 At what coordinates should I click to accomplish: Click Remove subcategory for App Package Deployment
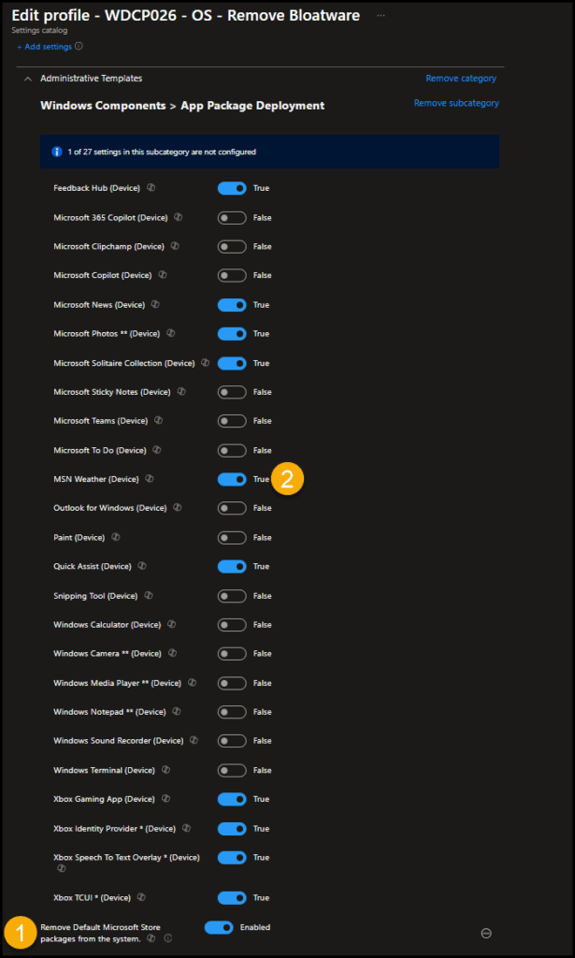pos(456,103)
